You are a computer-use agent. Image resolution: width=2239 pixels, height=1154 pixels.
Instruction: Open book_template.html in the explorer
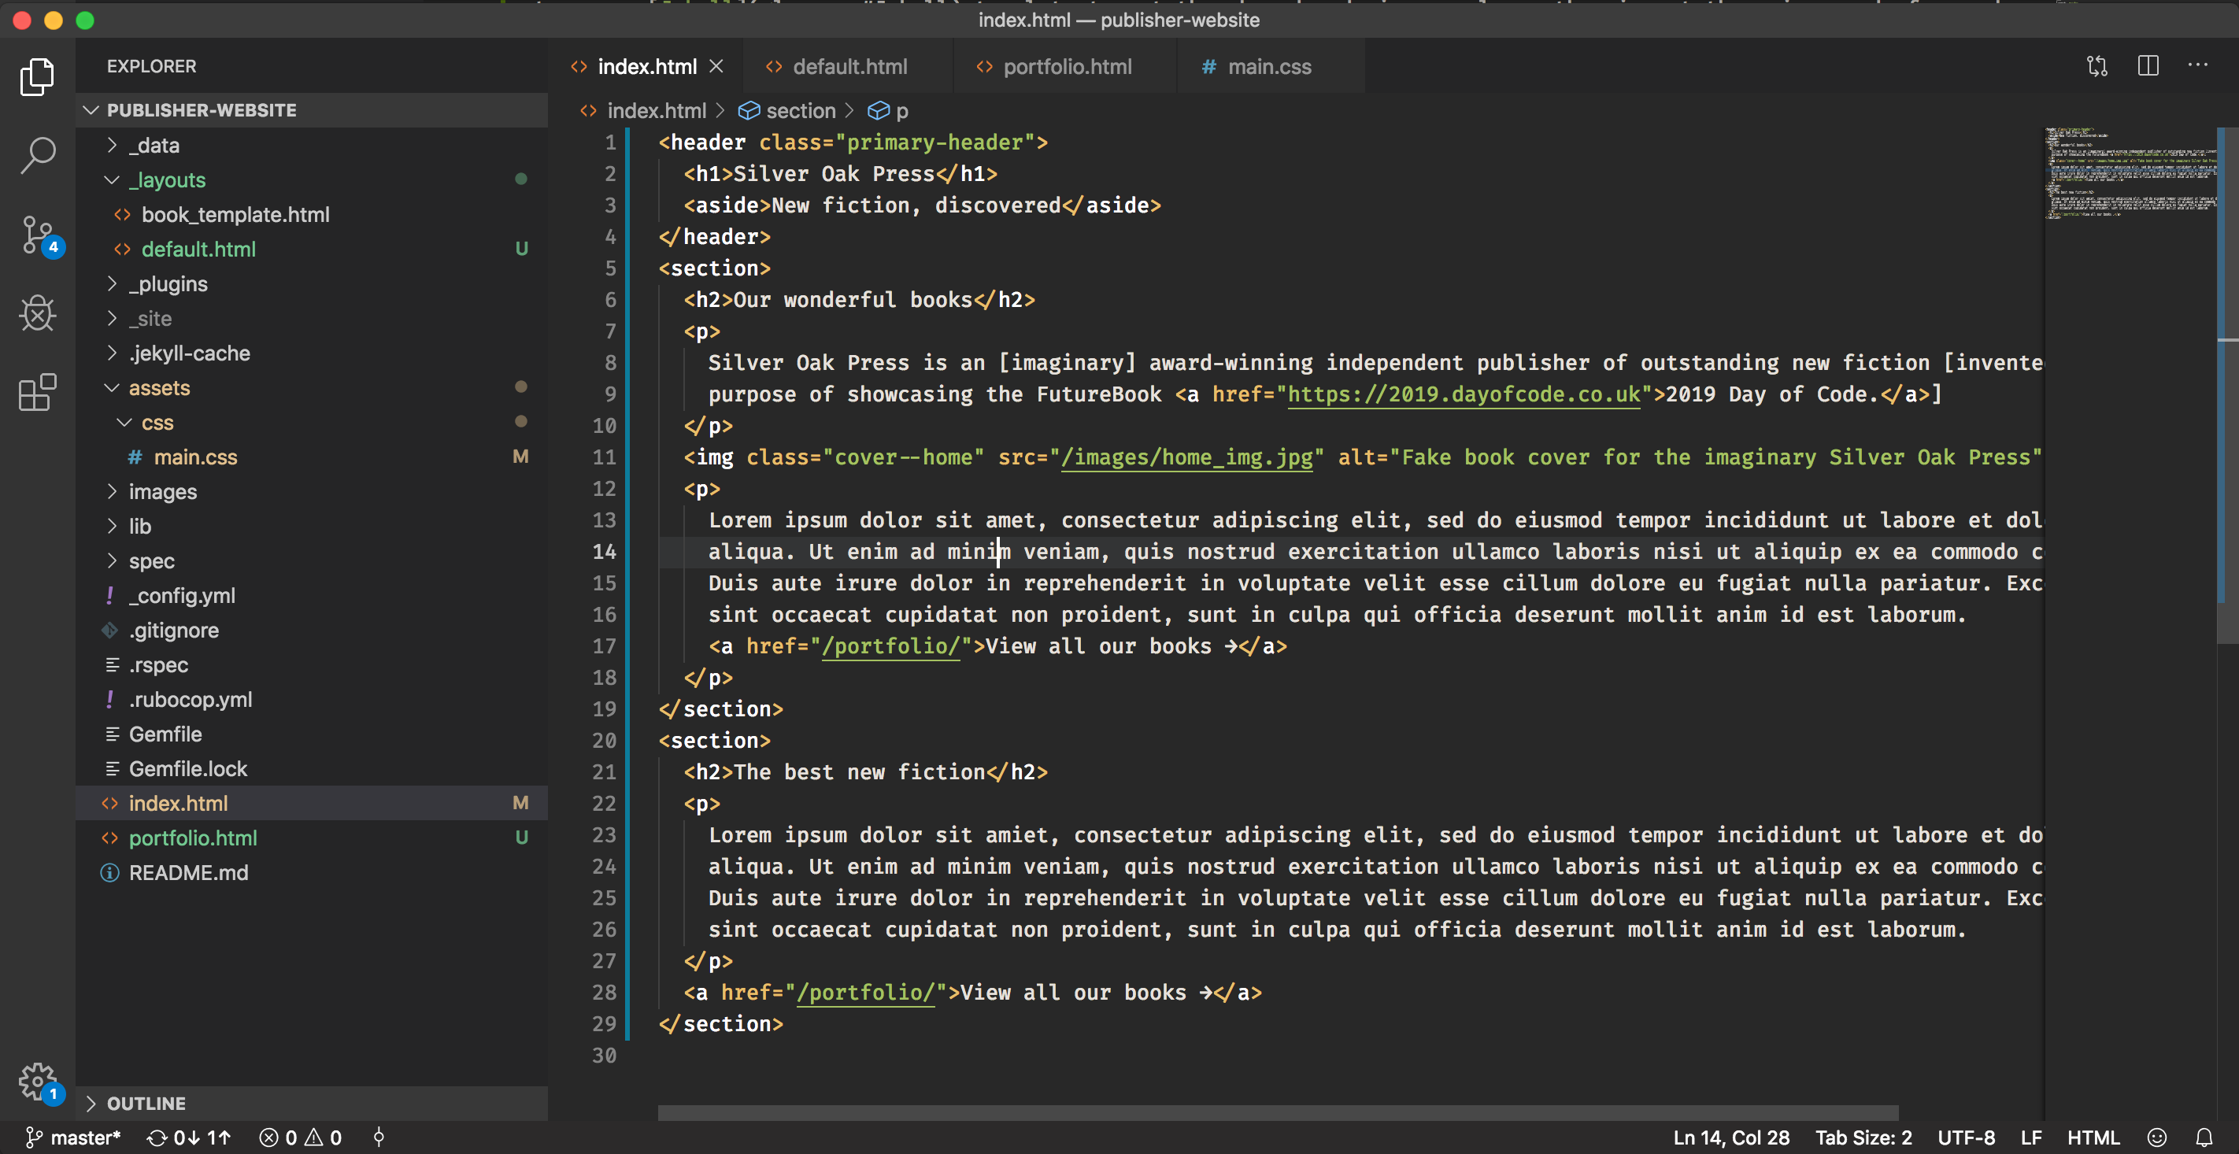(312, 215)
